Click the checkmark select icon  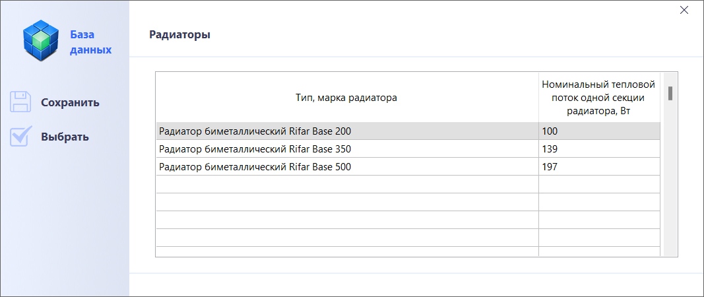coord(20,137)
